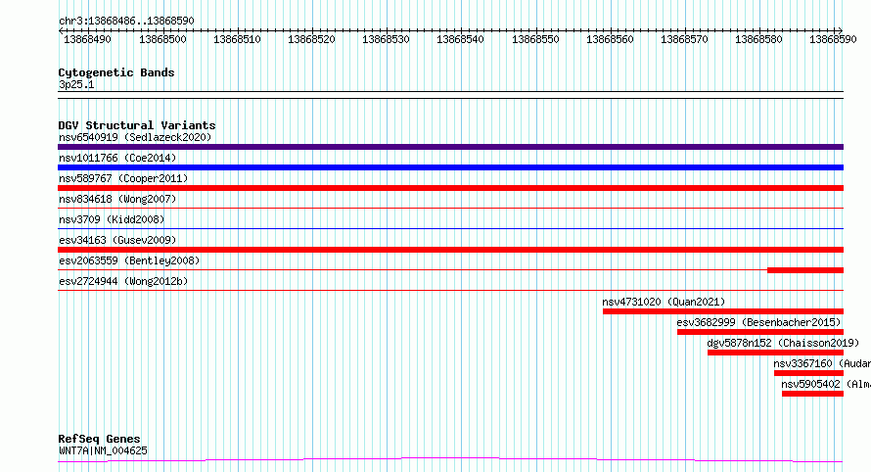
Task: Click the chr3:13868486..13868590 region label
Action: 126,22
